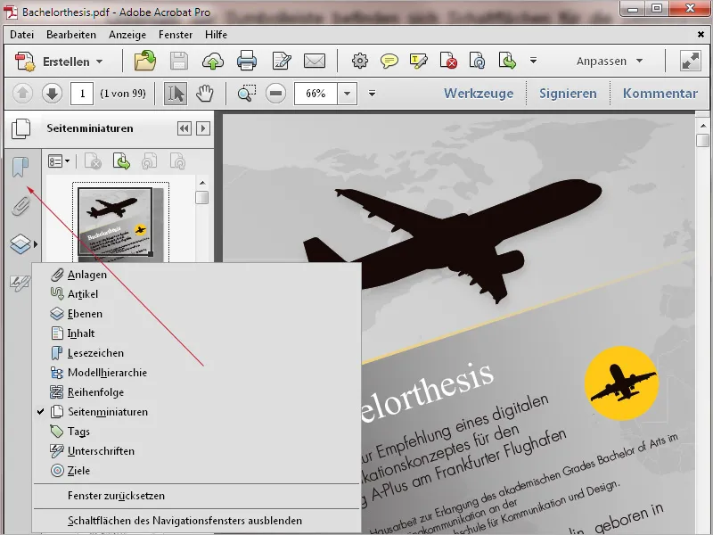This screenshot has width=713, height=535.
Task: Click the printer icon
Action: pyautogui.click(x=247, y=61)
